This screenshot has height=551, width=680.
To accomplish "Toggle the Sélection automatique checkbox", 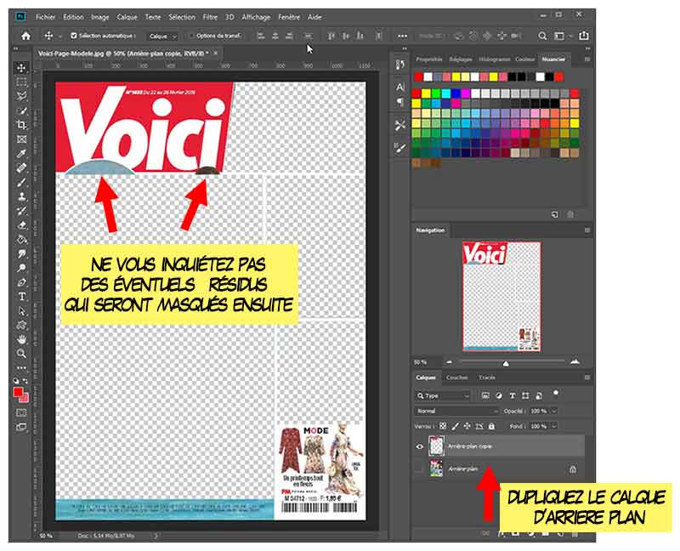I will (x=74, y=36).
